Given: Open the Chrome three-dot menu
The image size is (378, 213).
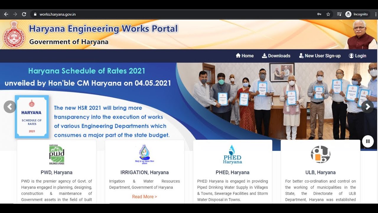Looking at the screenshot, I should coord(375,14).
